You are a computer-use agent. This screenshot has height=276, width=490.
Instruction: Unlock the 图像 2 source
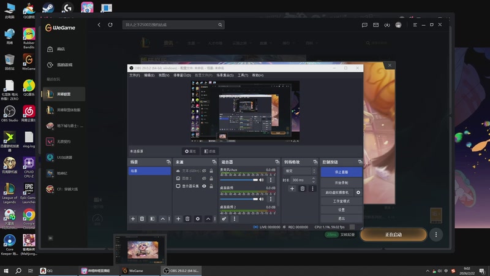pyautogui.click(x=211, y=178)
